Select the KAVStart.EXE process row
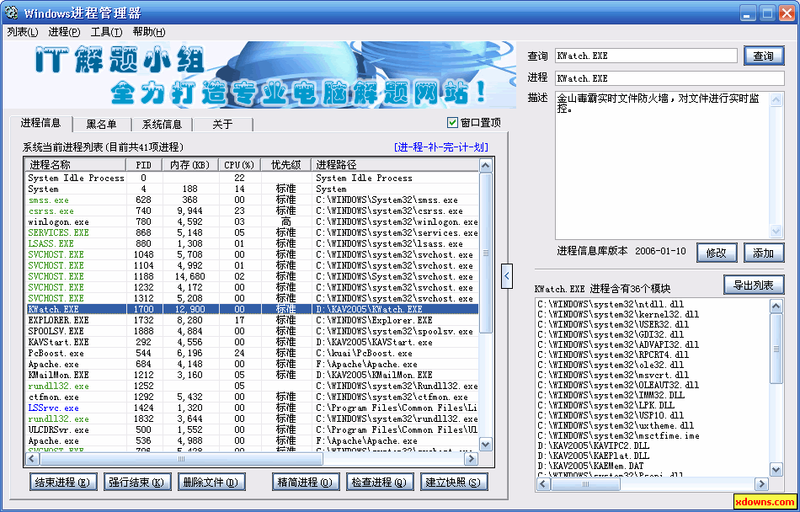Image resolution: width=800 pixels, height=512 pixels. (253, 342)
